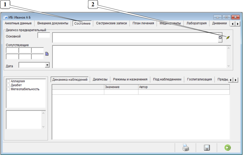The height and width of the screenshot is (155, 243).
Task: Click the blue document icon beside Сопутствующие codes
Action: point(47,54)
